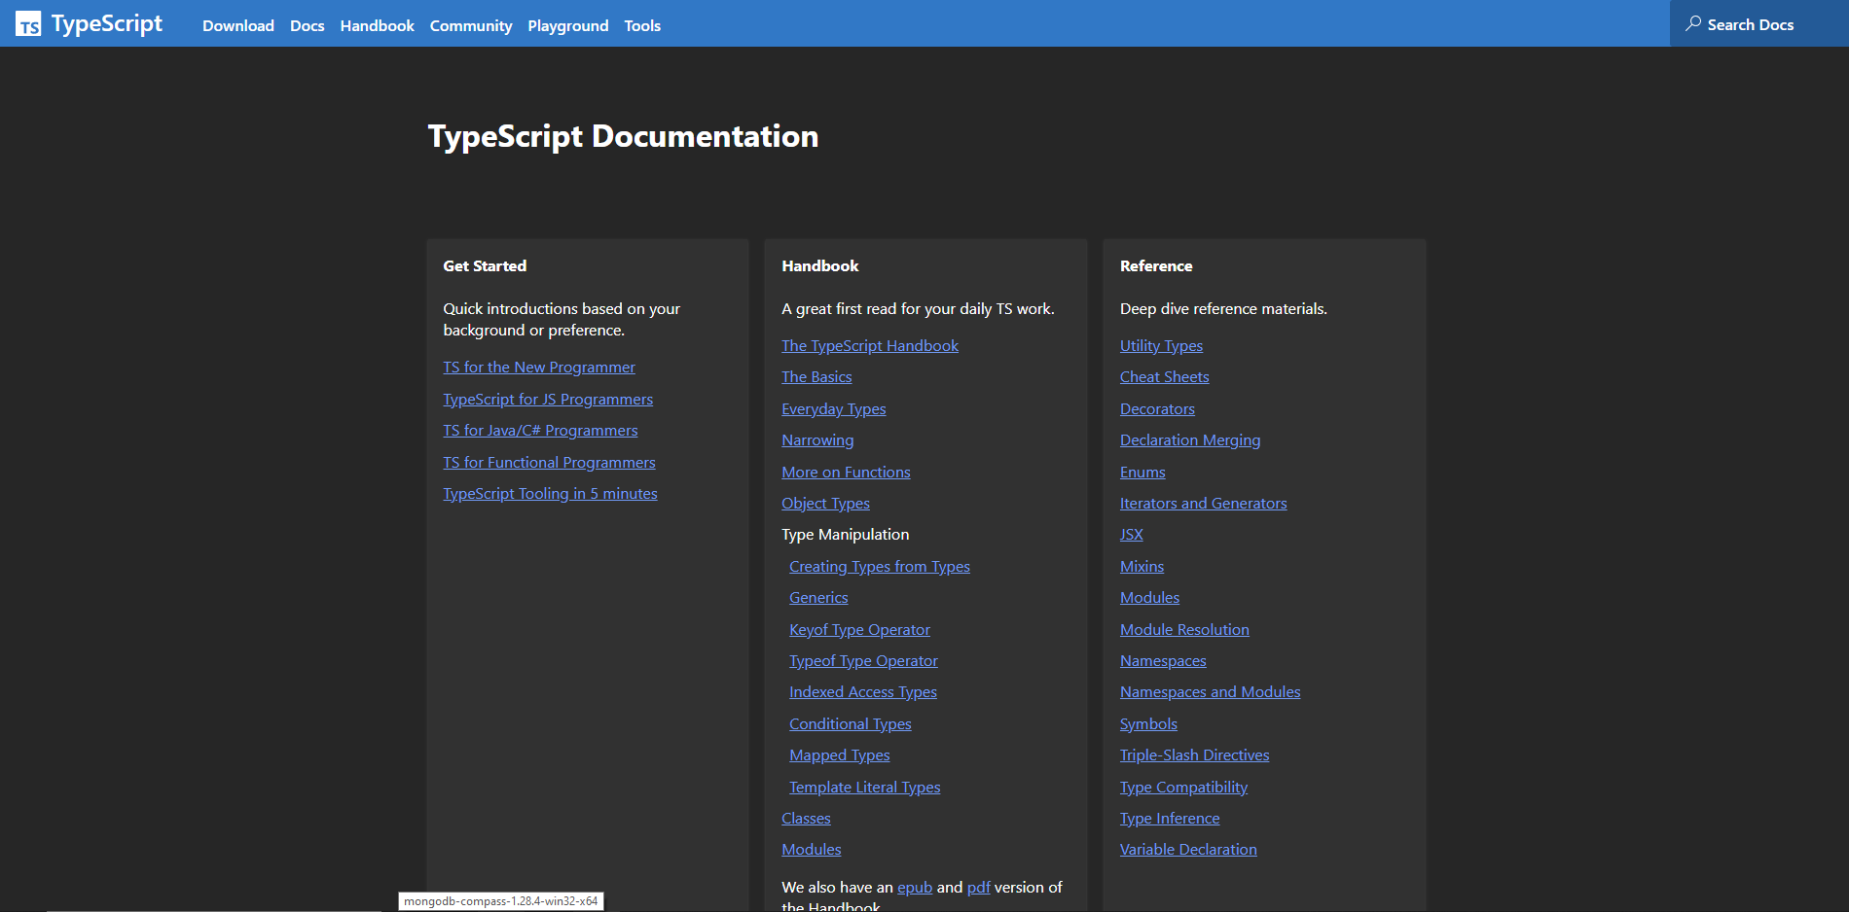Viewport: 1849px width, 912px height.
Task: Open the Generics link
Action: click(x=818, y=598)
